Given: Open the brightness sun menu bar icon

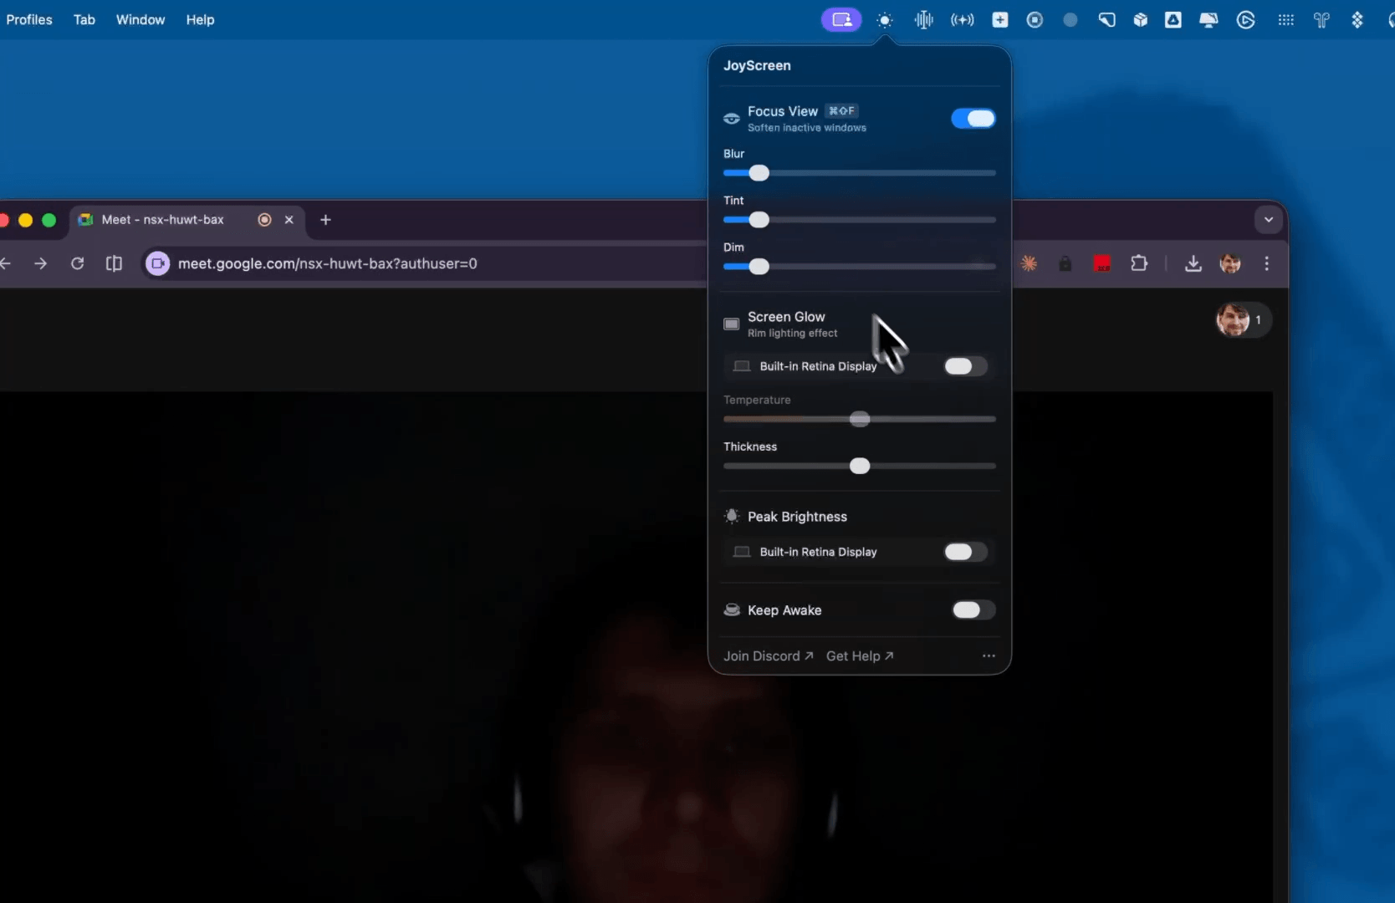Looking at the screenshot, I should tap(885, 20).
